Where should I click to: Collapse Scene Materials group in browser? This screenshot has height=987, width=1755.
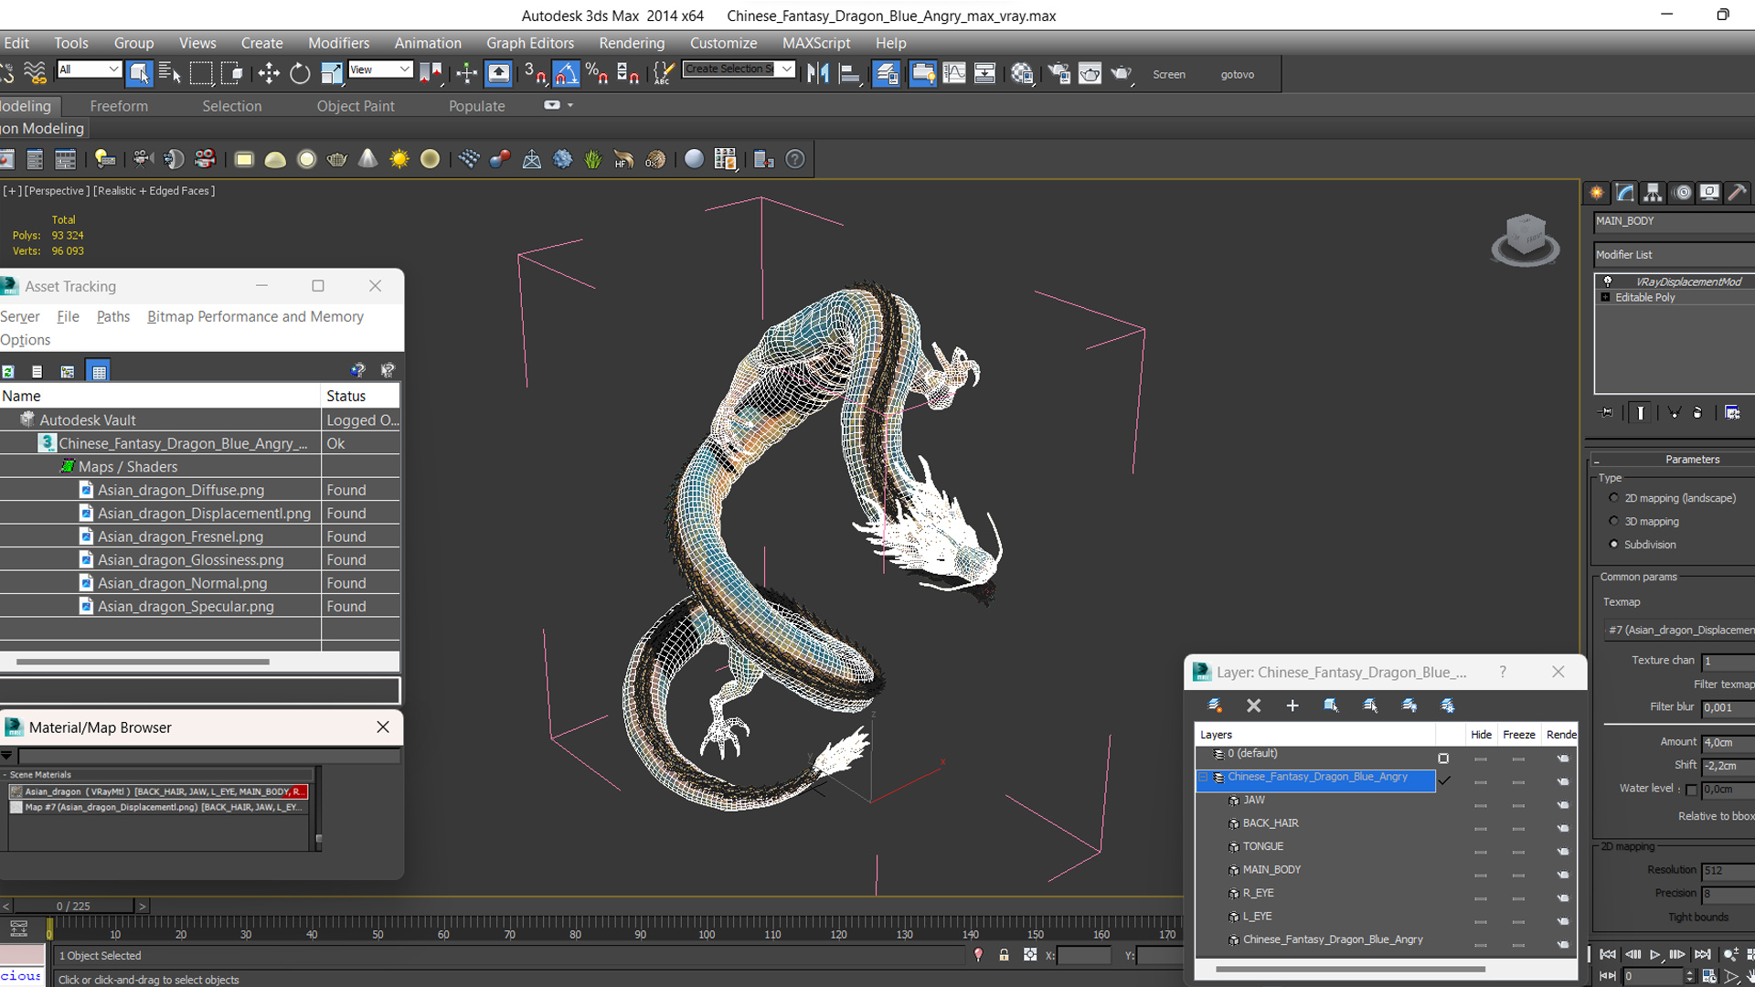pyautogui.click(x=5, y=775)
